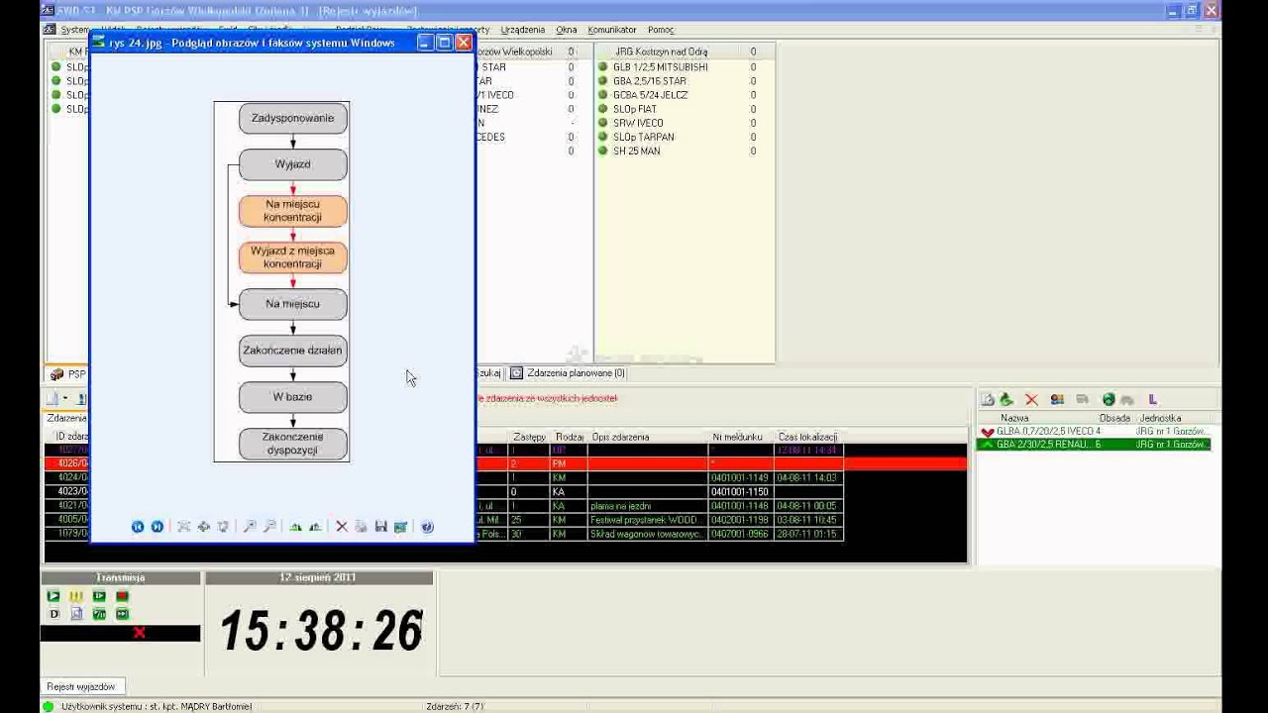Show image at actual size in viewer
The image size is (1268, 713).
(203, 527)
